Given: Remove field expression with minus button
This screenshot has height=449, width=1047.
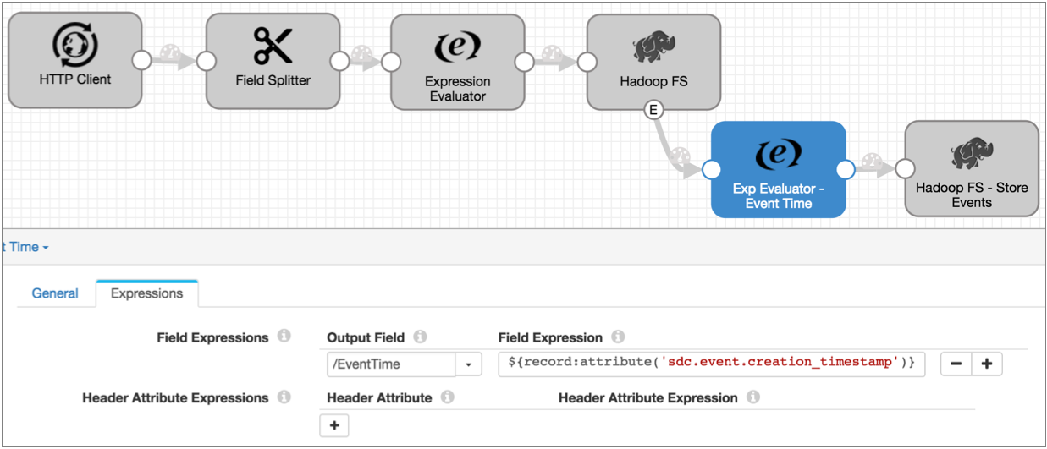Looking at the screenshot, I should click(x=956, y=364).
